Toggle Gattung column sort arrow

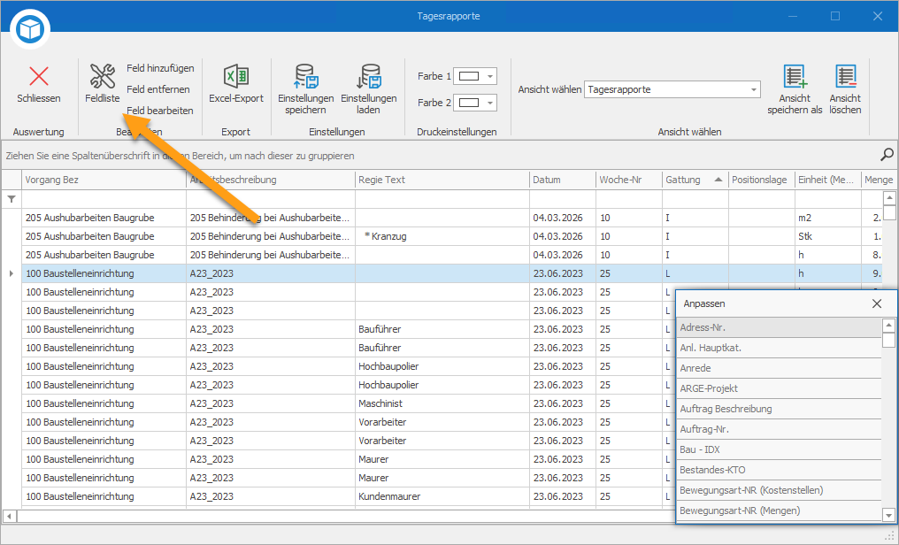coord(718,180)
